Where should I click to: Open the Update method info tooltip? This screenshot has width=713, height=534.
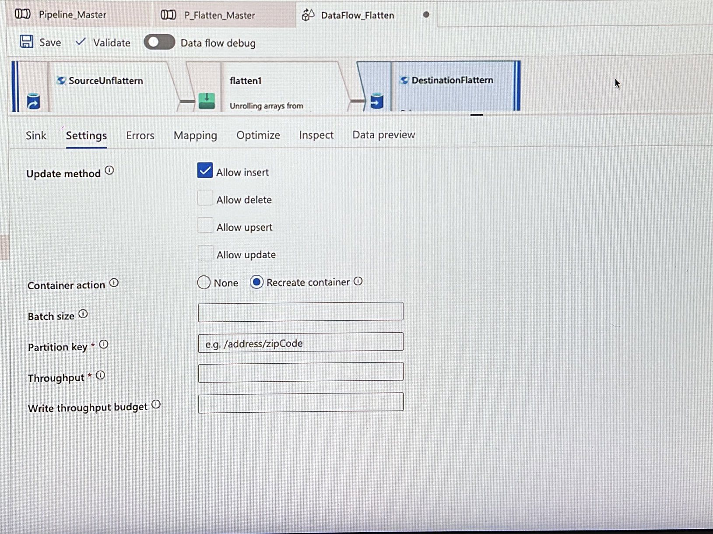click(110, 171)
